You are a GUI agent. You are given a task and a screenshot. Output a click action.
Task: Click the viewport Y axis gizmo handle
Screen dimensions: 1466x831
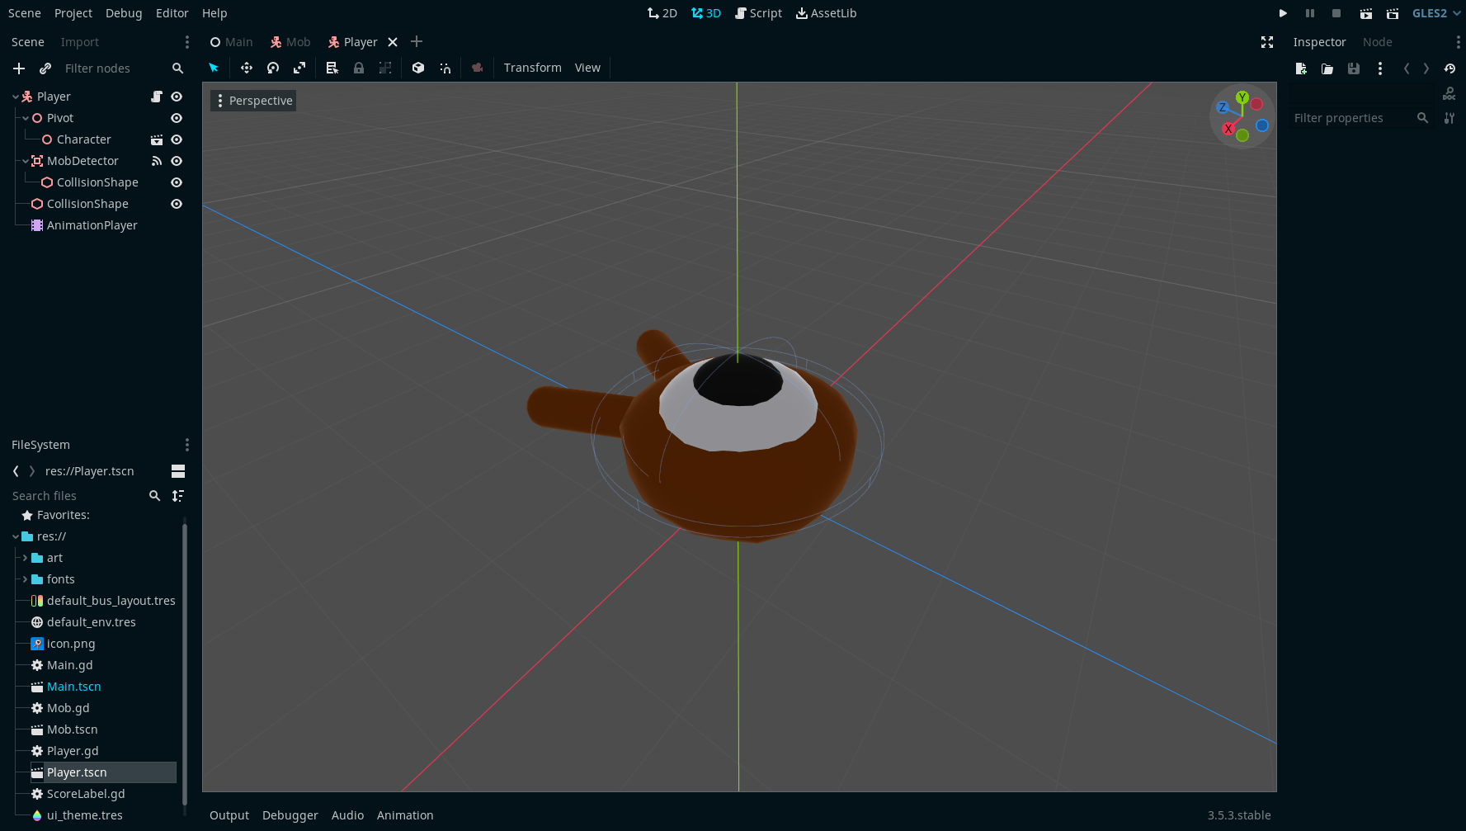click(1242, 97)
